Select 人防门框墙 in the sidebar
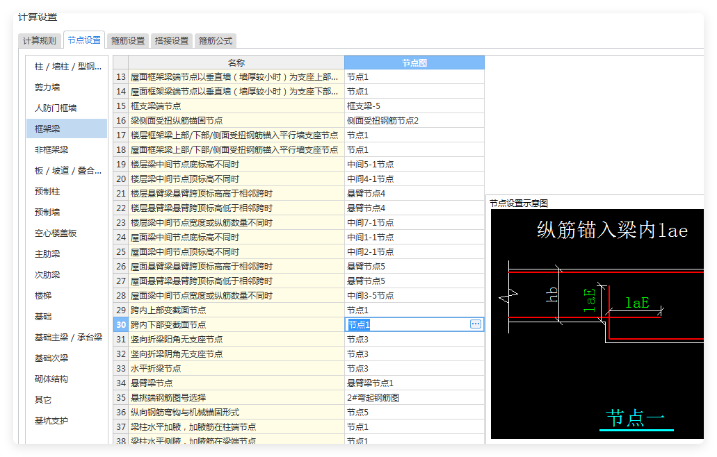The width and height of the screenshot is (717, 457). pos(67,108)
